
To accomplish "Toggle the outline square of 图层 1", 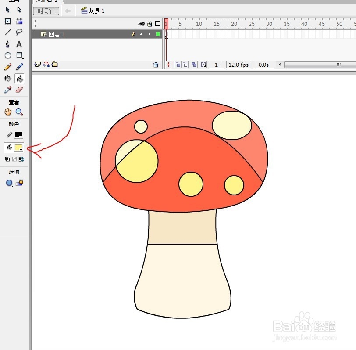I will 158,34.
